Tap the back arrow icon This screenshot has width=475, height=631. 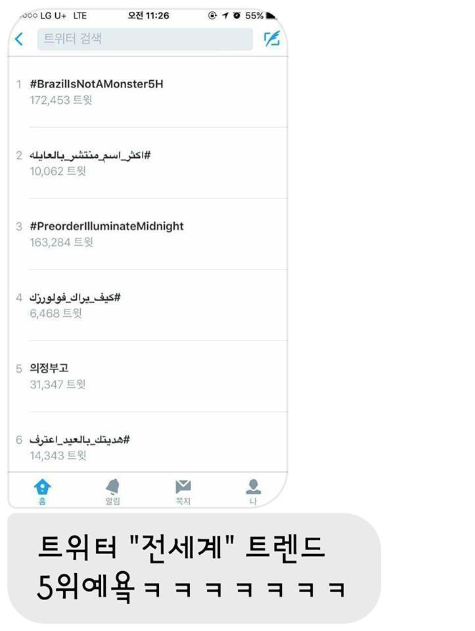[18, 39]
